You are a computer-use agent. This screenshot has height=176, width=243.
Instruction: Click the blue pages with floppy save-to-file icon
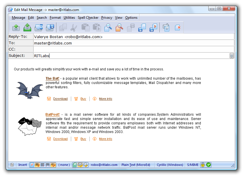[x=142, y=28]
